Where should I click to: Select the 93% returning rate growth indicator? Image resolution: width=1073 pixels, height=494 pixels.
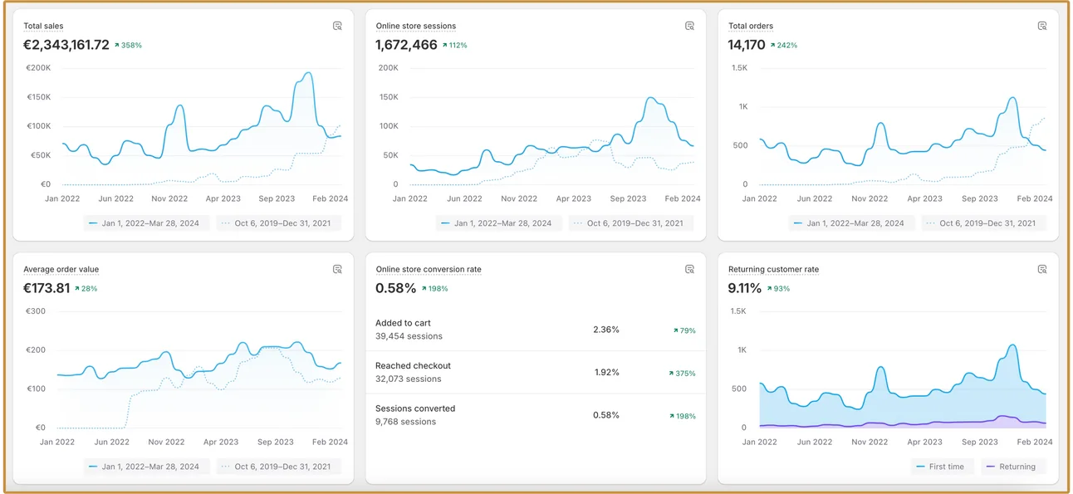[778, 289]
